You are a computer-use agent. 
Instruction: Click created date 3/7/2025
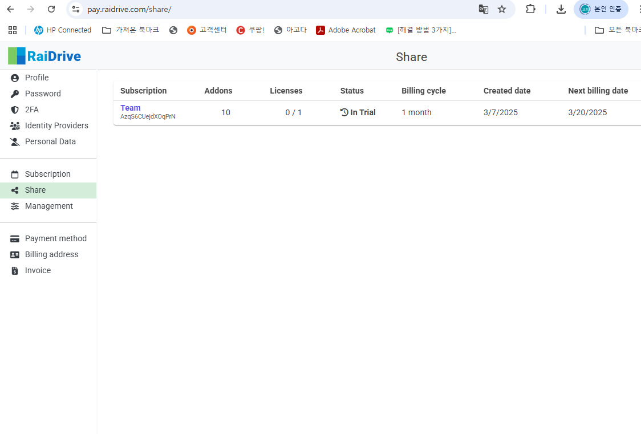point(501,112)
